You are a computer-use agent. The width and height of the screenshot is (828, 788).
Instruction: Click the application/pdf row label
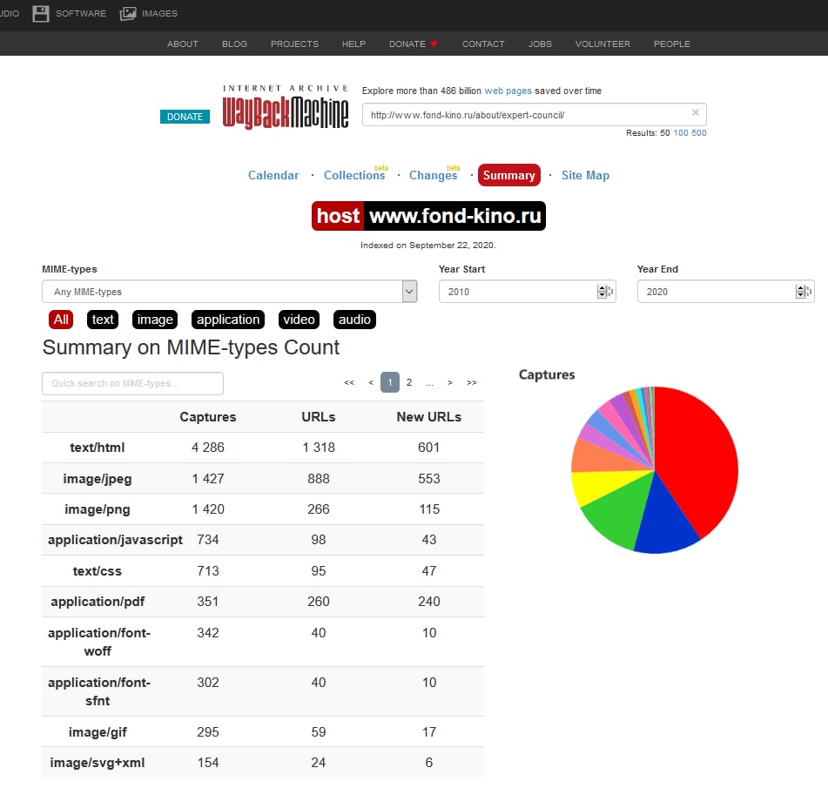point(98,602)
